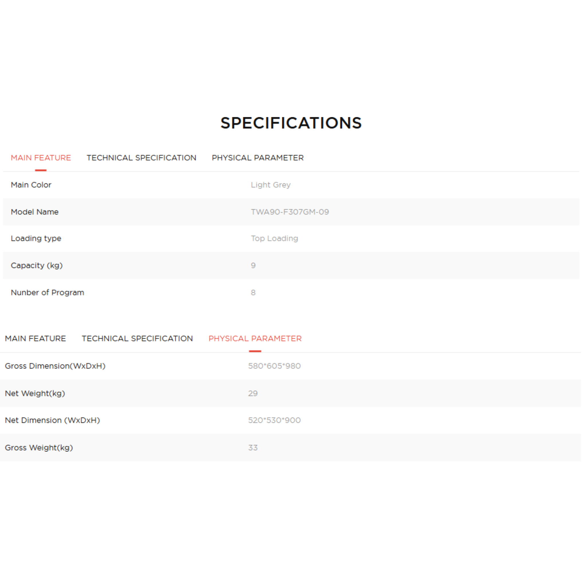Click model number TWA90-F307GM-09
587x587 pixels.
(289, 212)
